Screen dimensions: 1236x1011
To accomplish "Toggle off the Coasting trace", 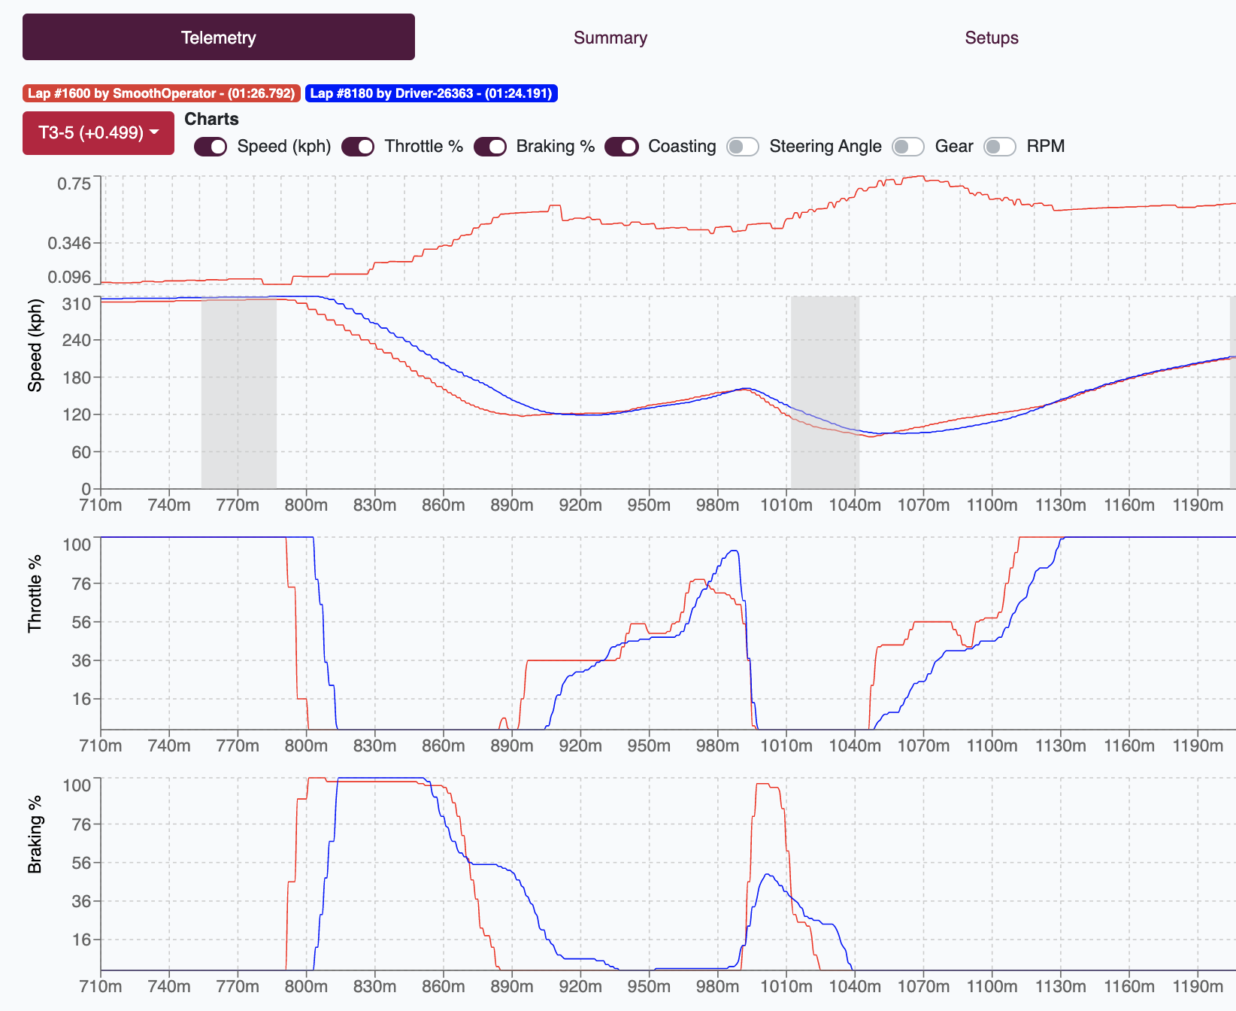I will point(623,147).
